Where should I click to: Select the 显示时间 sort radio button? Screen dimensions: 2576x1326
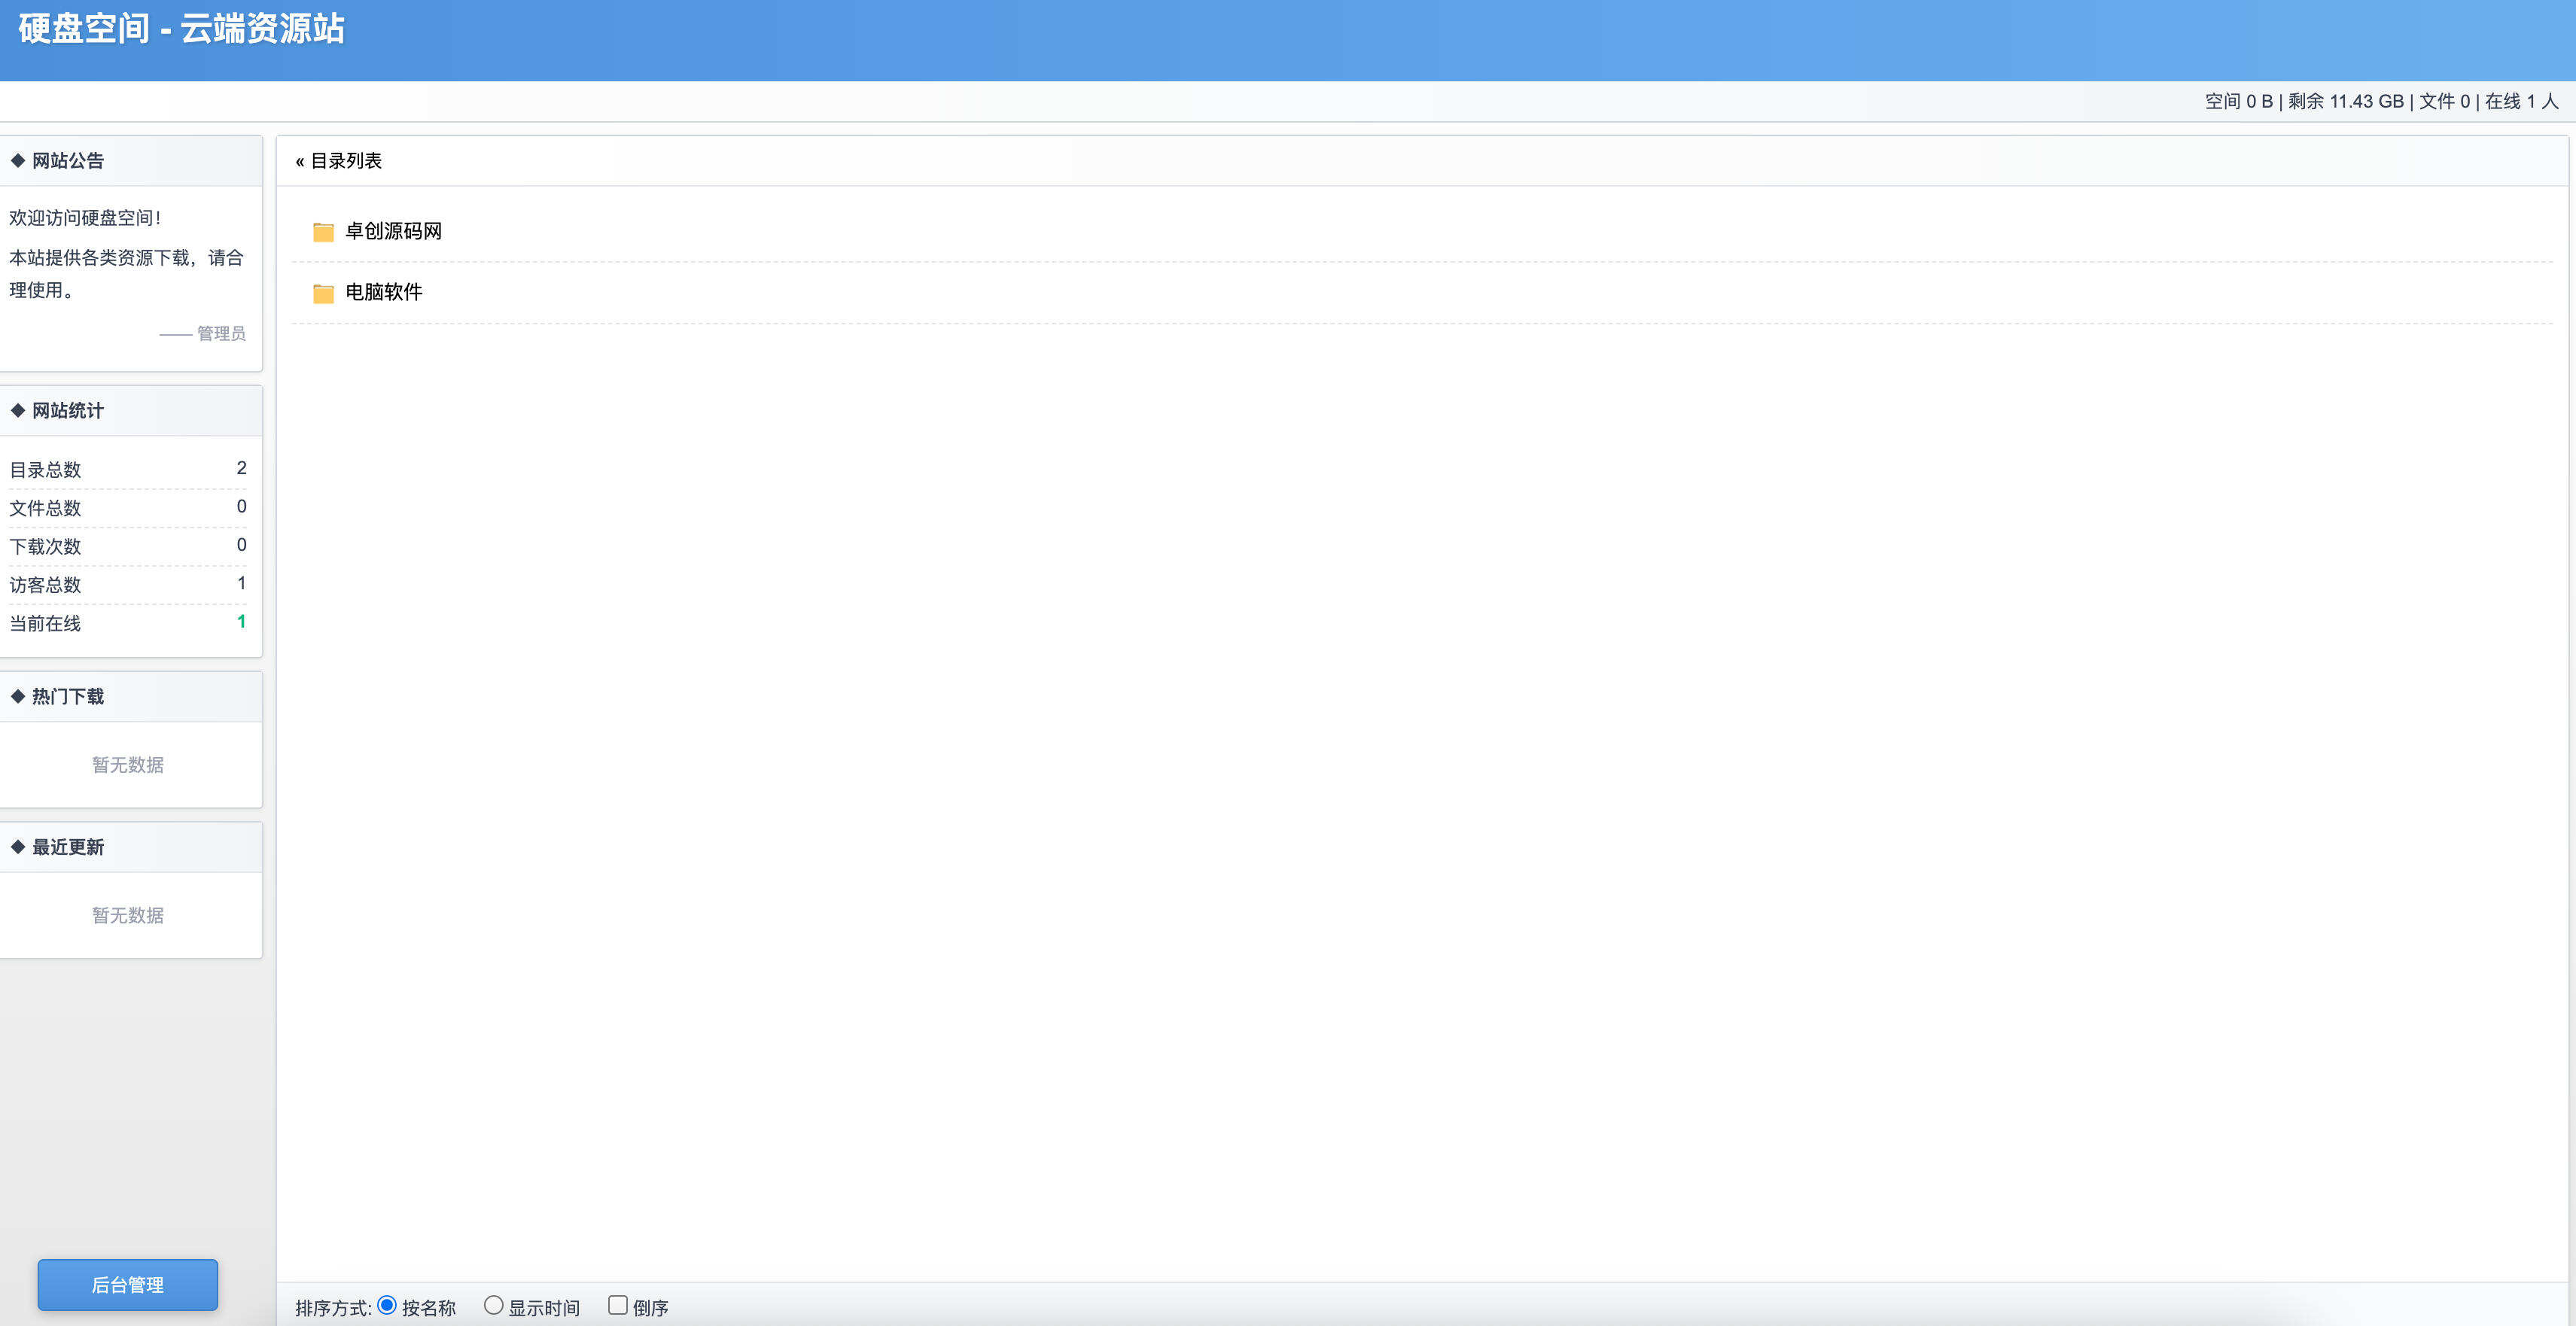pos(493,1305)
